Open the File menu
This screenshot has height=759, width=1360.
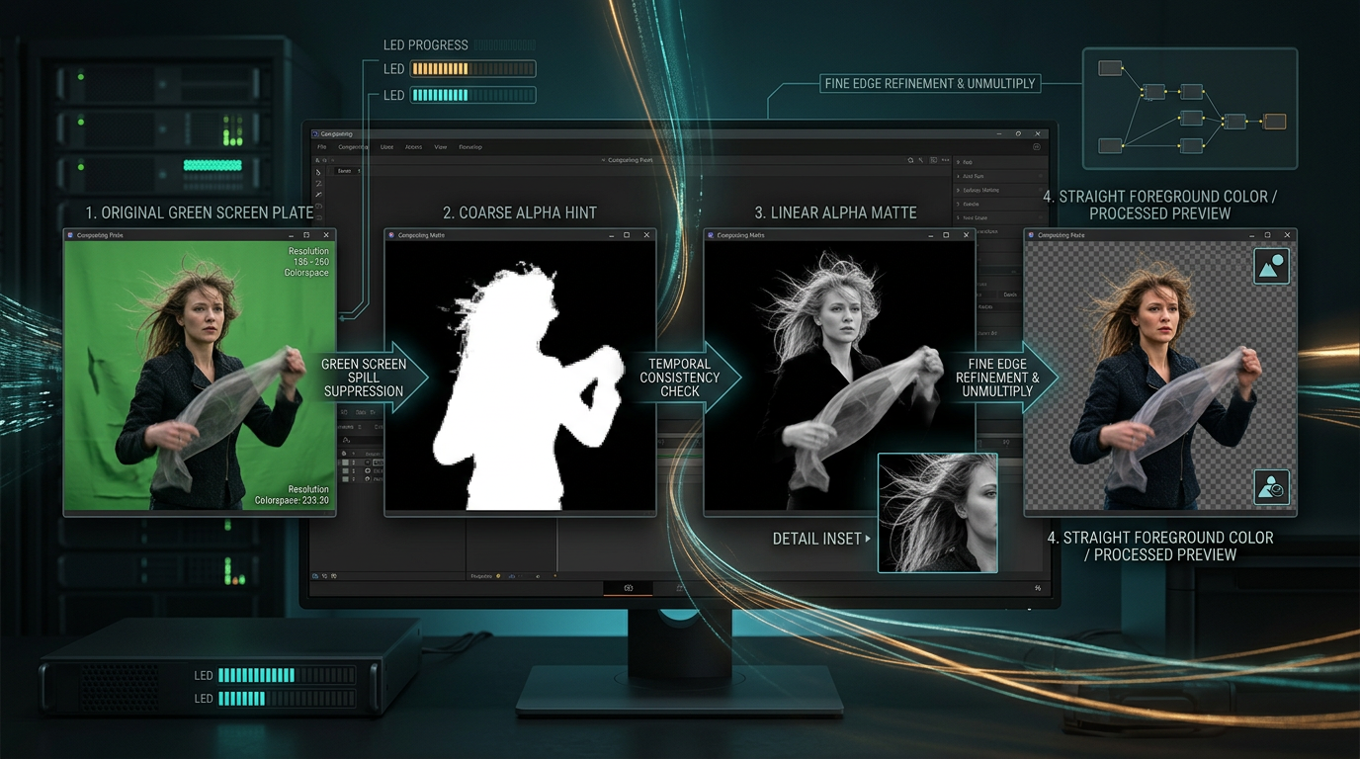322,146
